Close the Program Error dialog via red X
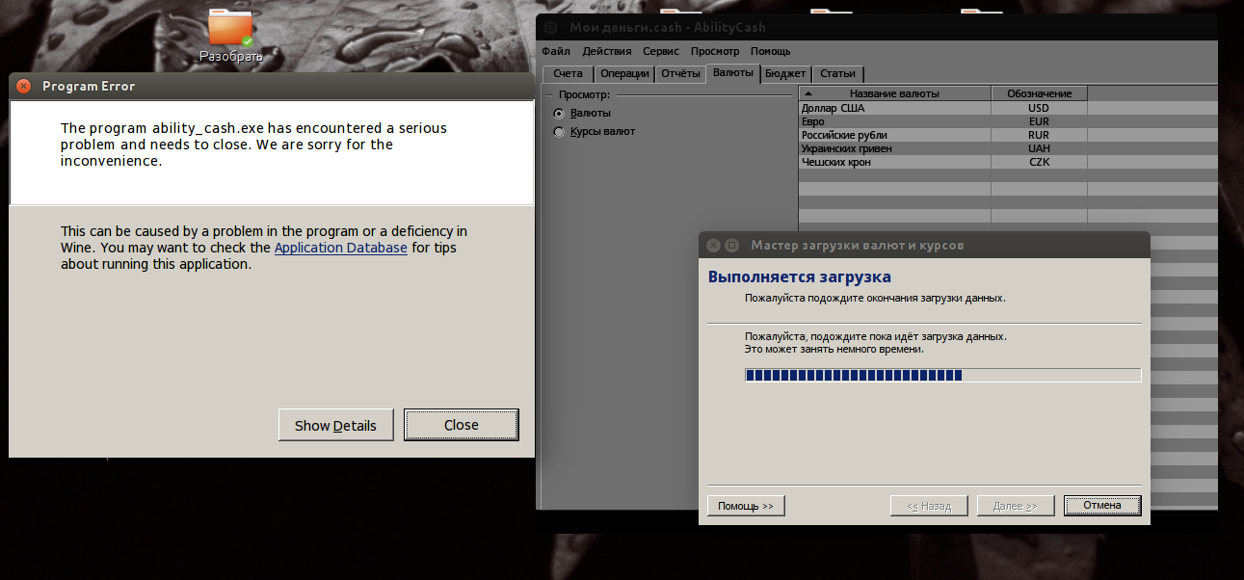This screenshot has width=1244, height=580. coord(24,86)
